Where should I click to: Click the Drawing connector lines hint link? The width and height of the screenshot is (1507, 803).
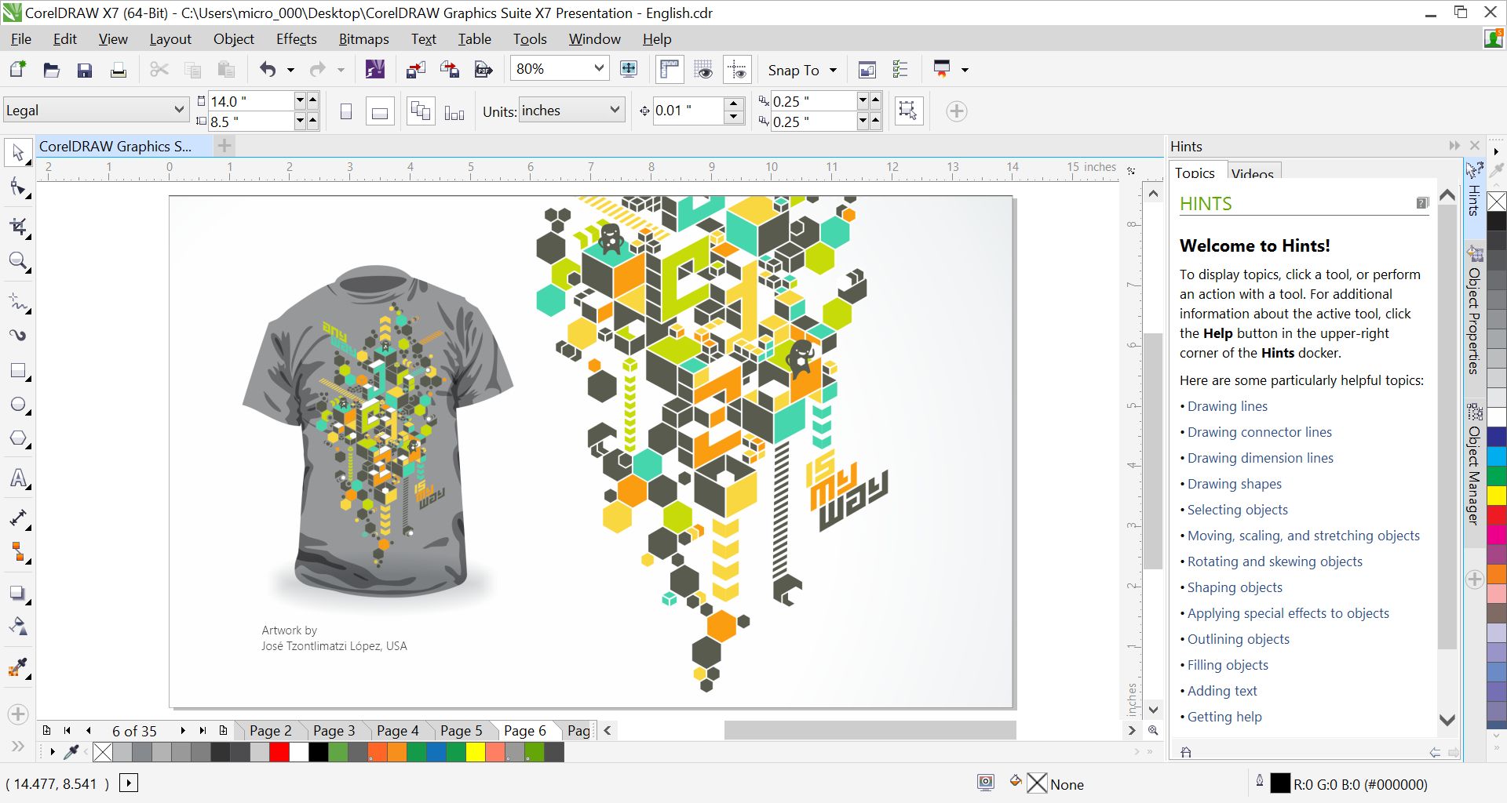point(1259,432)
